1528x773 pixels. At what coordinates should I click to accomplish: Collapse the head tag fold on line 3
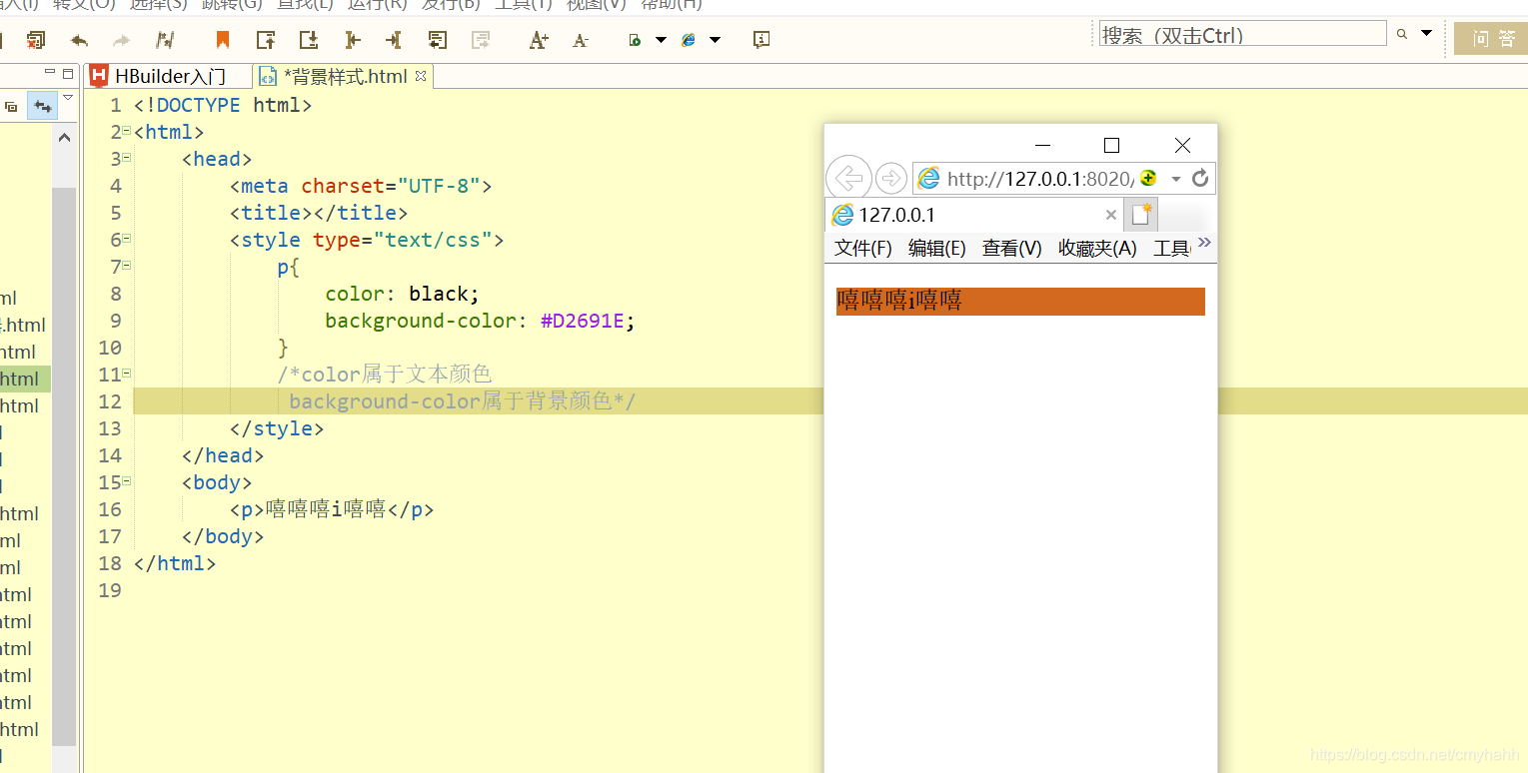[127, 158]
